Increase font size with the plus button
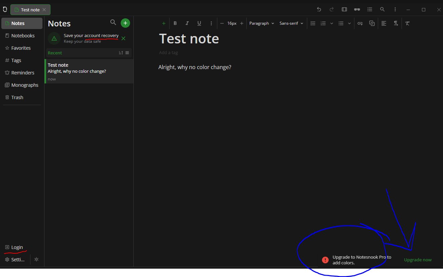This screenshot has width=443, height=277. [242, 23]
